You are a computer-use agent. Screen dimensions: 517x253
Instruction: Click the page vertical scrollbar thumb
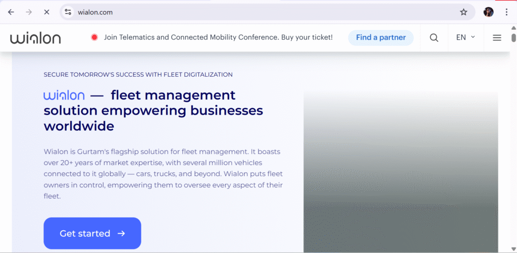(x=513, y=37)
